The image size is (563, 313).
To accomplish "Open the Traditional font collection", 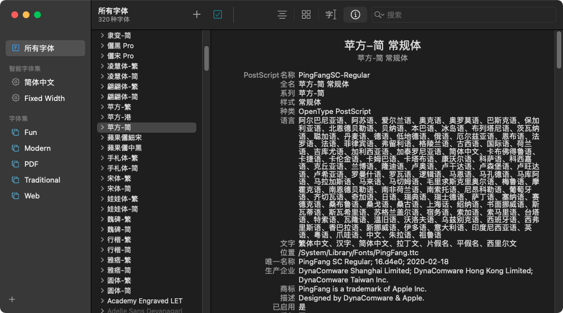I will [42, 180].
